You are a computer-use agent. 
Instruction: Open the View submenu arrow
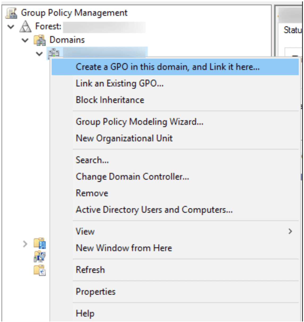(x=290, y=232)
